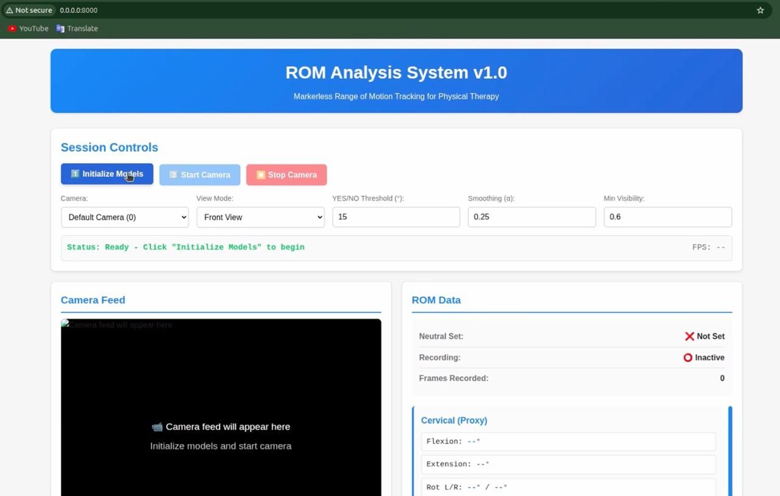Click the YouTube icon in the bookmarks bar

pos(11,28)
